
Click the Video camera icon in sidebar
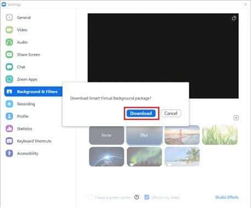coord(9,30)
